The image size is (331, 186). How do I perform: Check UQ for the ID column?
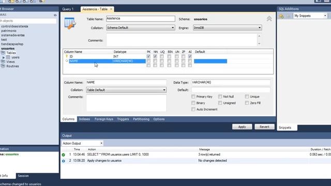(162, 56)
